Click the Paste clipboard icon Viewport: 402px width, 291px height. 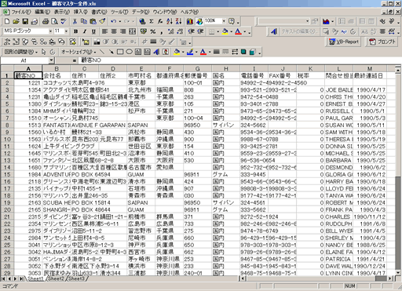click(x=93, y=21)
